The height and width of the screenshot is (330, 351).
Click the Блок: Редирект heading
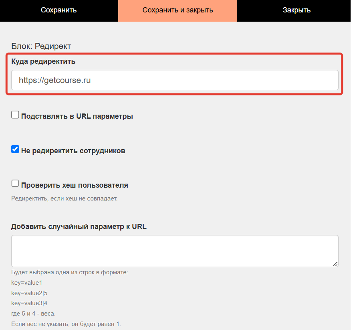[41, 46]
